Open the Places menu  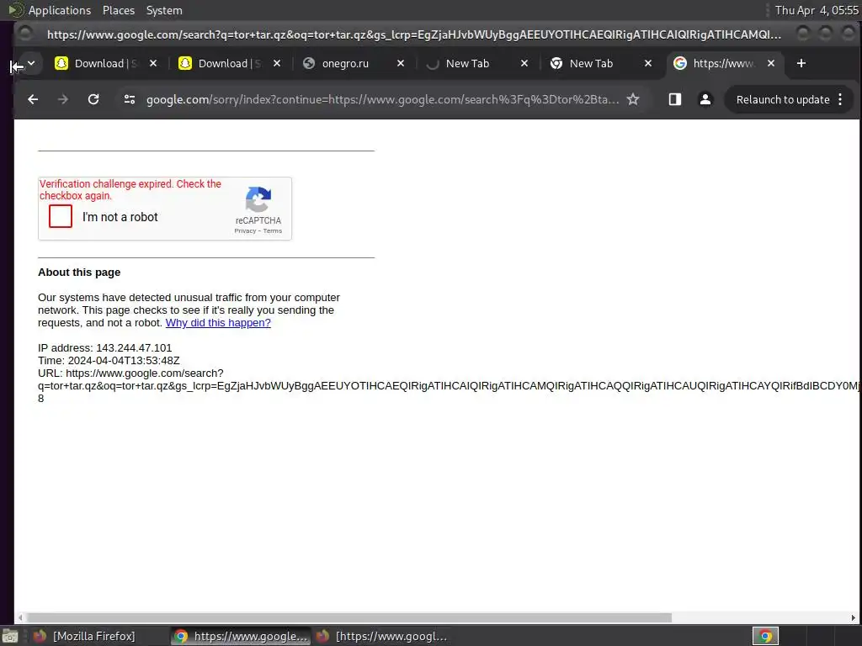118,10
